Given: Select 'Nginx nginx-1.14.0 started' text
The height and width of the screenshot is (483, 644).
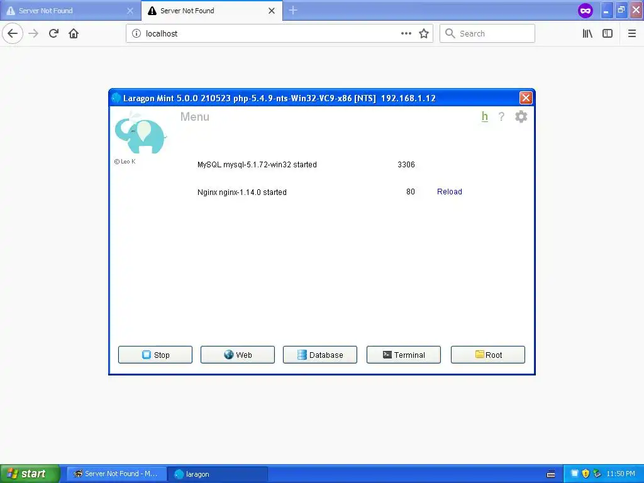Looking at the screenshot, I should (x=242, y=192).
